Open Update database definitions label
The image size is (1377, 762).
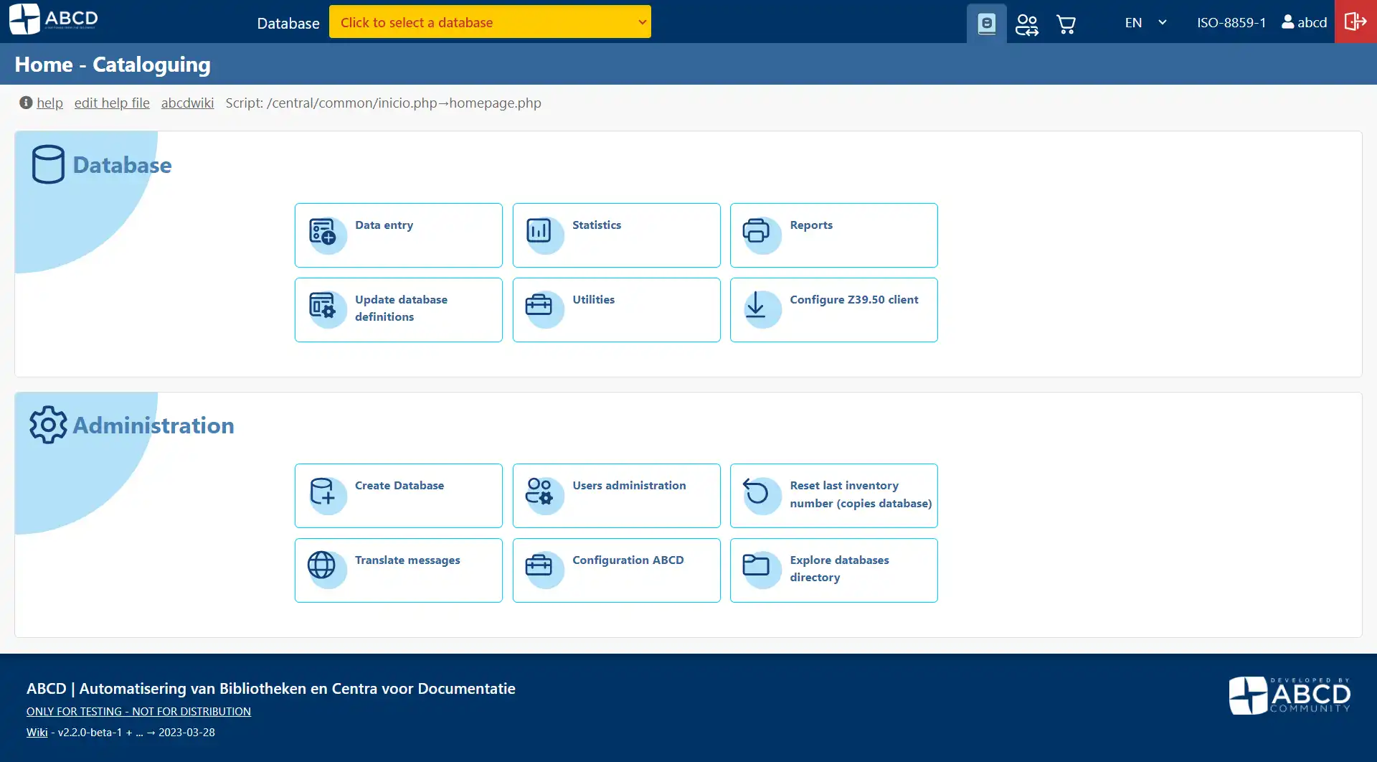pyautogui.click(x=401, y=309)
